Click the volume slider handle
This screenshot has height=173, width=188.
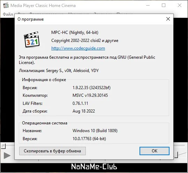coord(176,155)
